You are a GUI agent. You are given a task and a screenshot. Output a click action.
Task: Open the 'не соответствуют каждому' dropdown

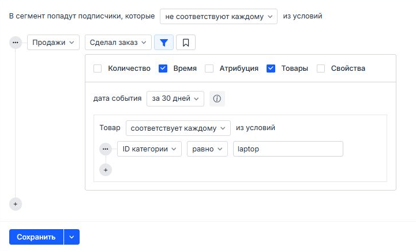coord(219,17)
